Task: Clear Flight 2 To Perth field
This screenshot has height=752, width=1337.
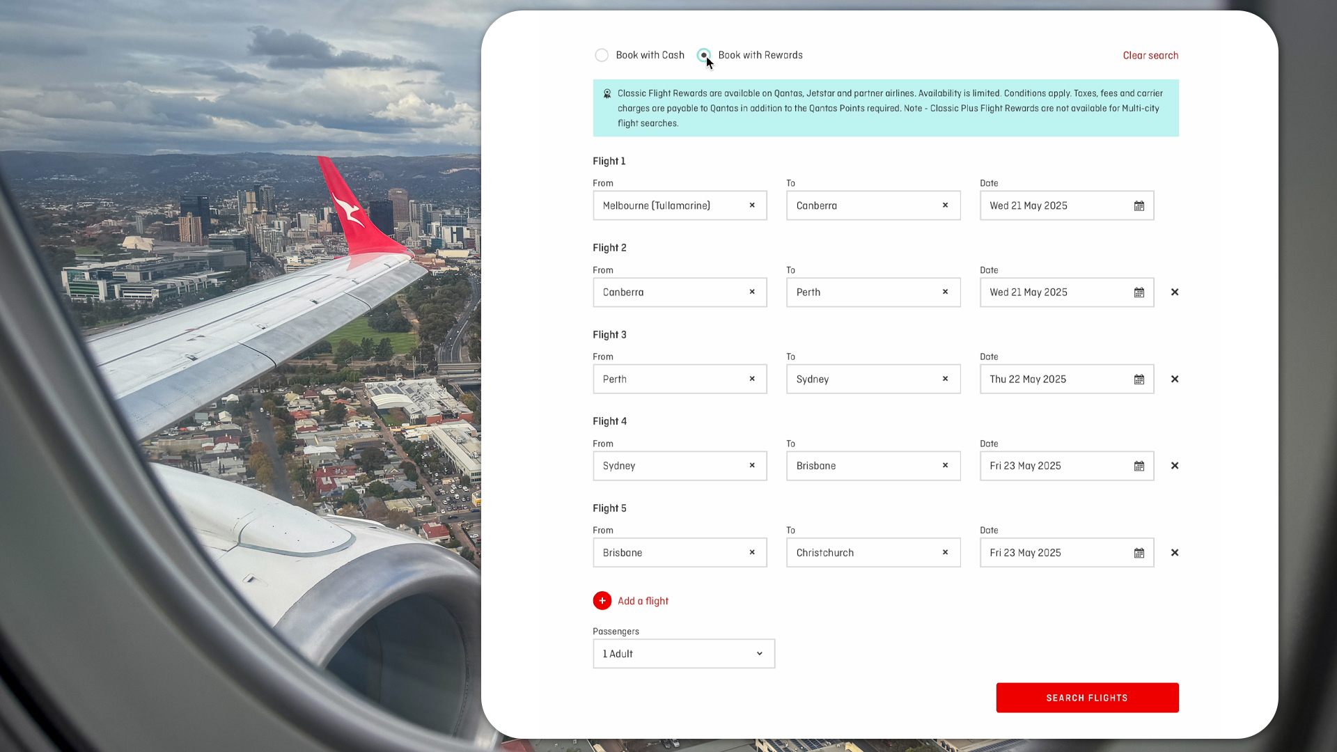Action: [945, 292]
